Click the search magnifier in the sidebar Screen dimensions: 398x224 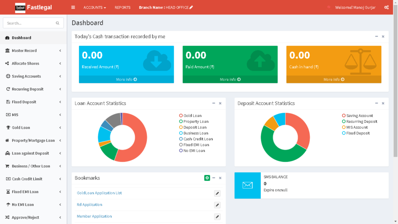click(58, 23)
